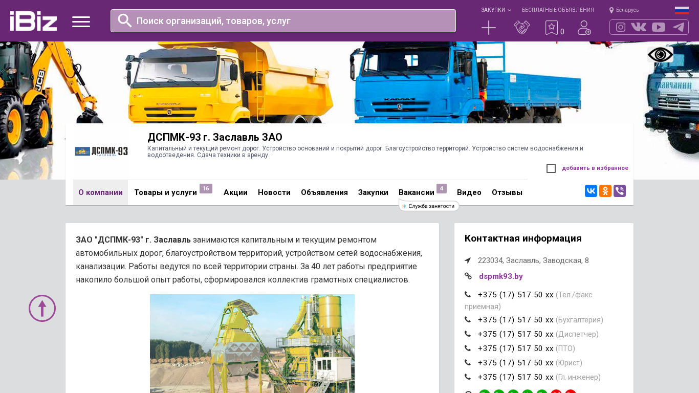Open favorites bookmark star icon
Viewport: 699px width, 393px height.
552,28
